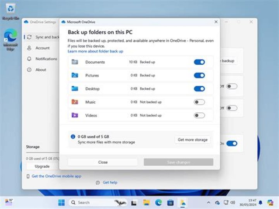Click the taskbar Search box
This screenshot has width=279, height=209.
[98, 202]
